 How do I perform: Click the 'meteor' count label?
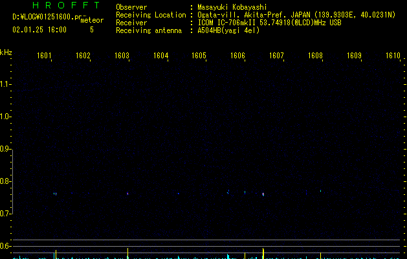[92, 20]
